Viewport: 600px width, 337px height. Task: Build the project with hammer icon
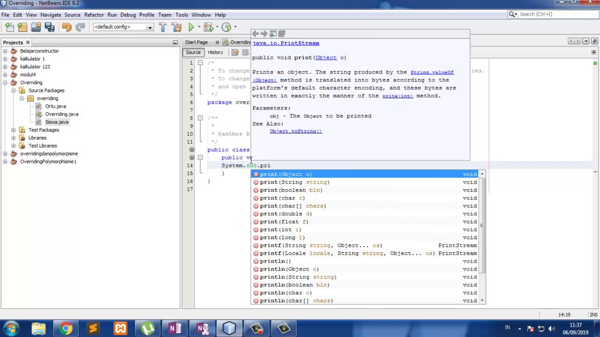[x=162, y=27]
